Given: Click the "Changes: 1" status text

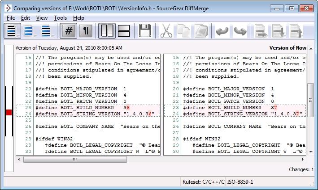Looking at the screenshot, I should point(301,169).
